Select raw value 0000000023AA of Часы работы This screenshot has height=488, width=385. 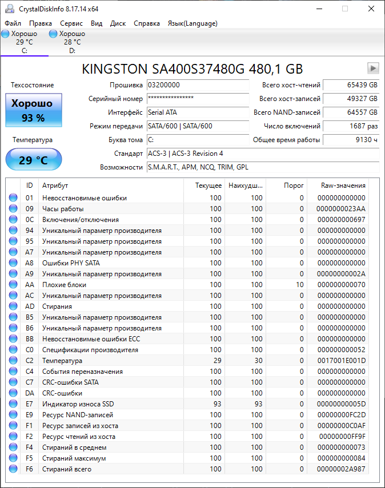[x=341, y=209]
